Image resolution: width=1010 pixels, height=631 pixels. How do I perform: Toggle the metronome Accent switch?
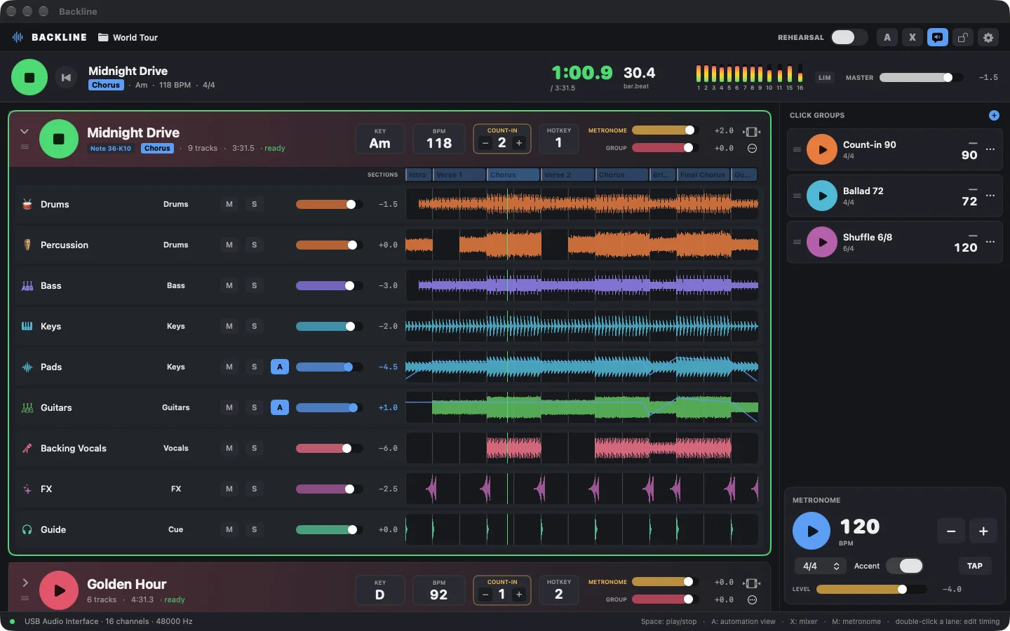point(905,566)
